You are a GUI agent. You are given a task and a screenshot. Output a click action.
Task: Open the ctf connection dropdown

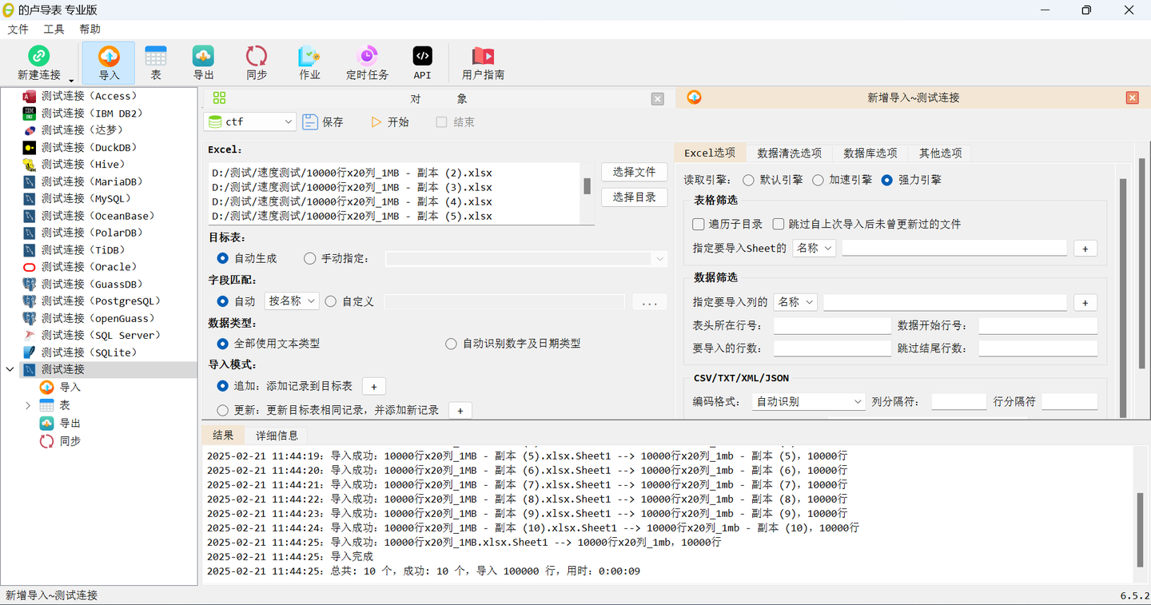point(250,121)
